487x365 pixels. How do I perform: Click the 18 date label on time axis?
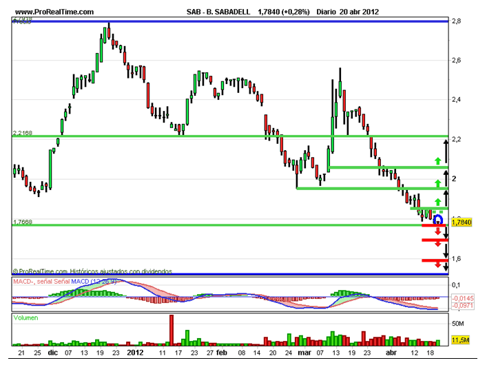(x=430, y=353)
